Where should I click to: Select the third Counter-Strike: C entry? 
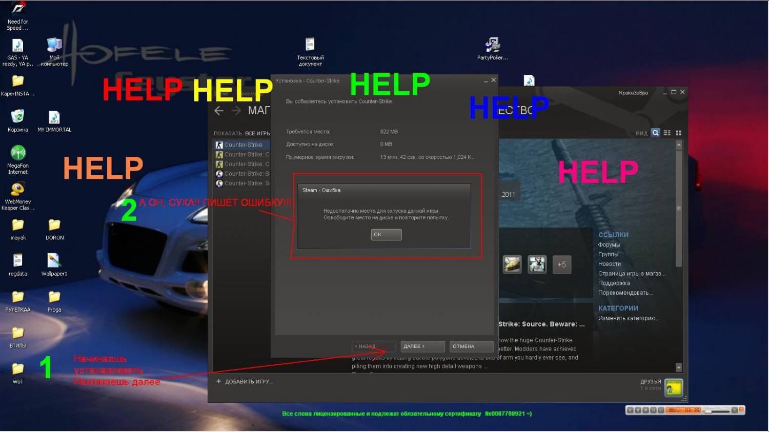coord(242,164)
